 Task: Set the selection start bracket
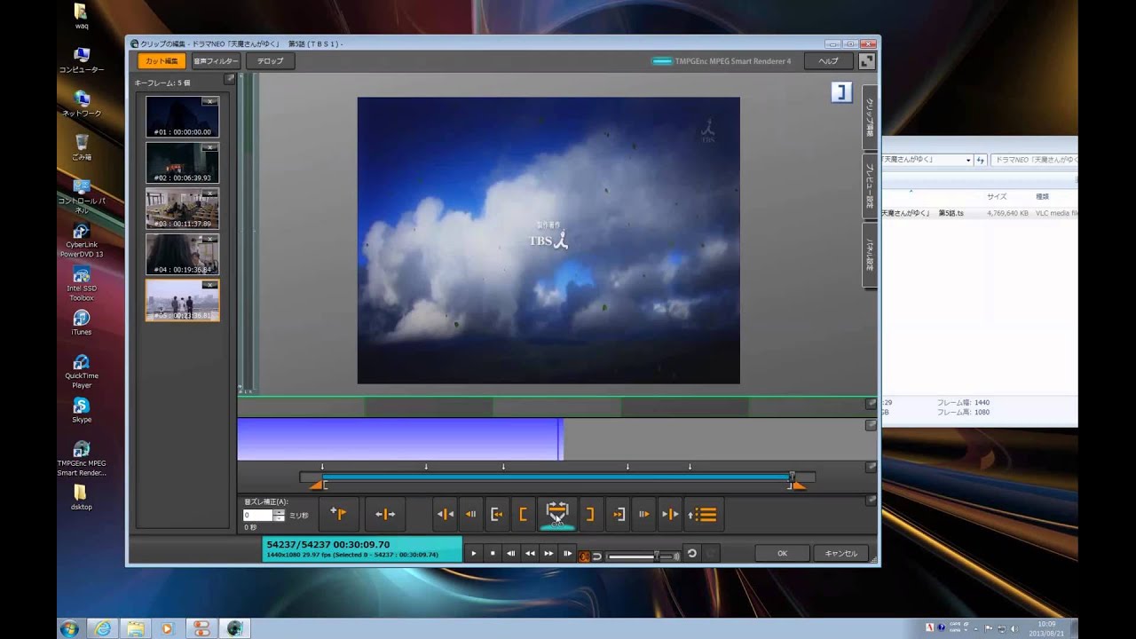[x=523, y=514]
